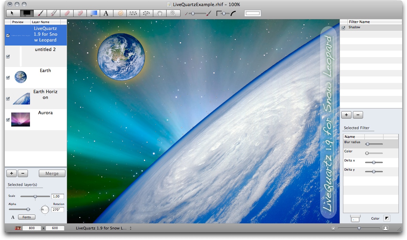Adjust the Delta y slider

coord(374,172)
